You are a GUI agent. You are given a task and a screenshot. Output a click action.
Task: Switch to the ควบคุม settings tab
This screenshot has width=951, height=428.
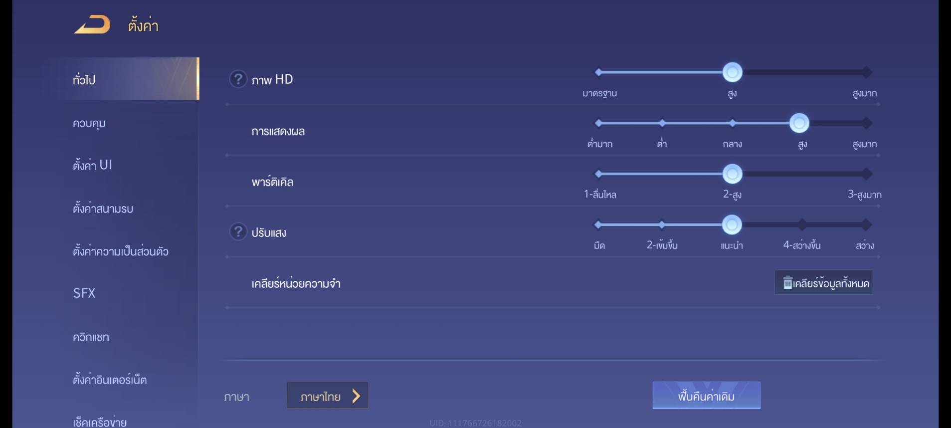coord(89,123)
